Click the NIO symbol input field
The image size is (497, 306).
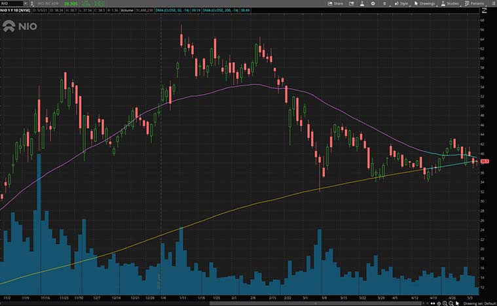pyautogui.click(x=13, y=3)
